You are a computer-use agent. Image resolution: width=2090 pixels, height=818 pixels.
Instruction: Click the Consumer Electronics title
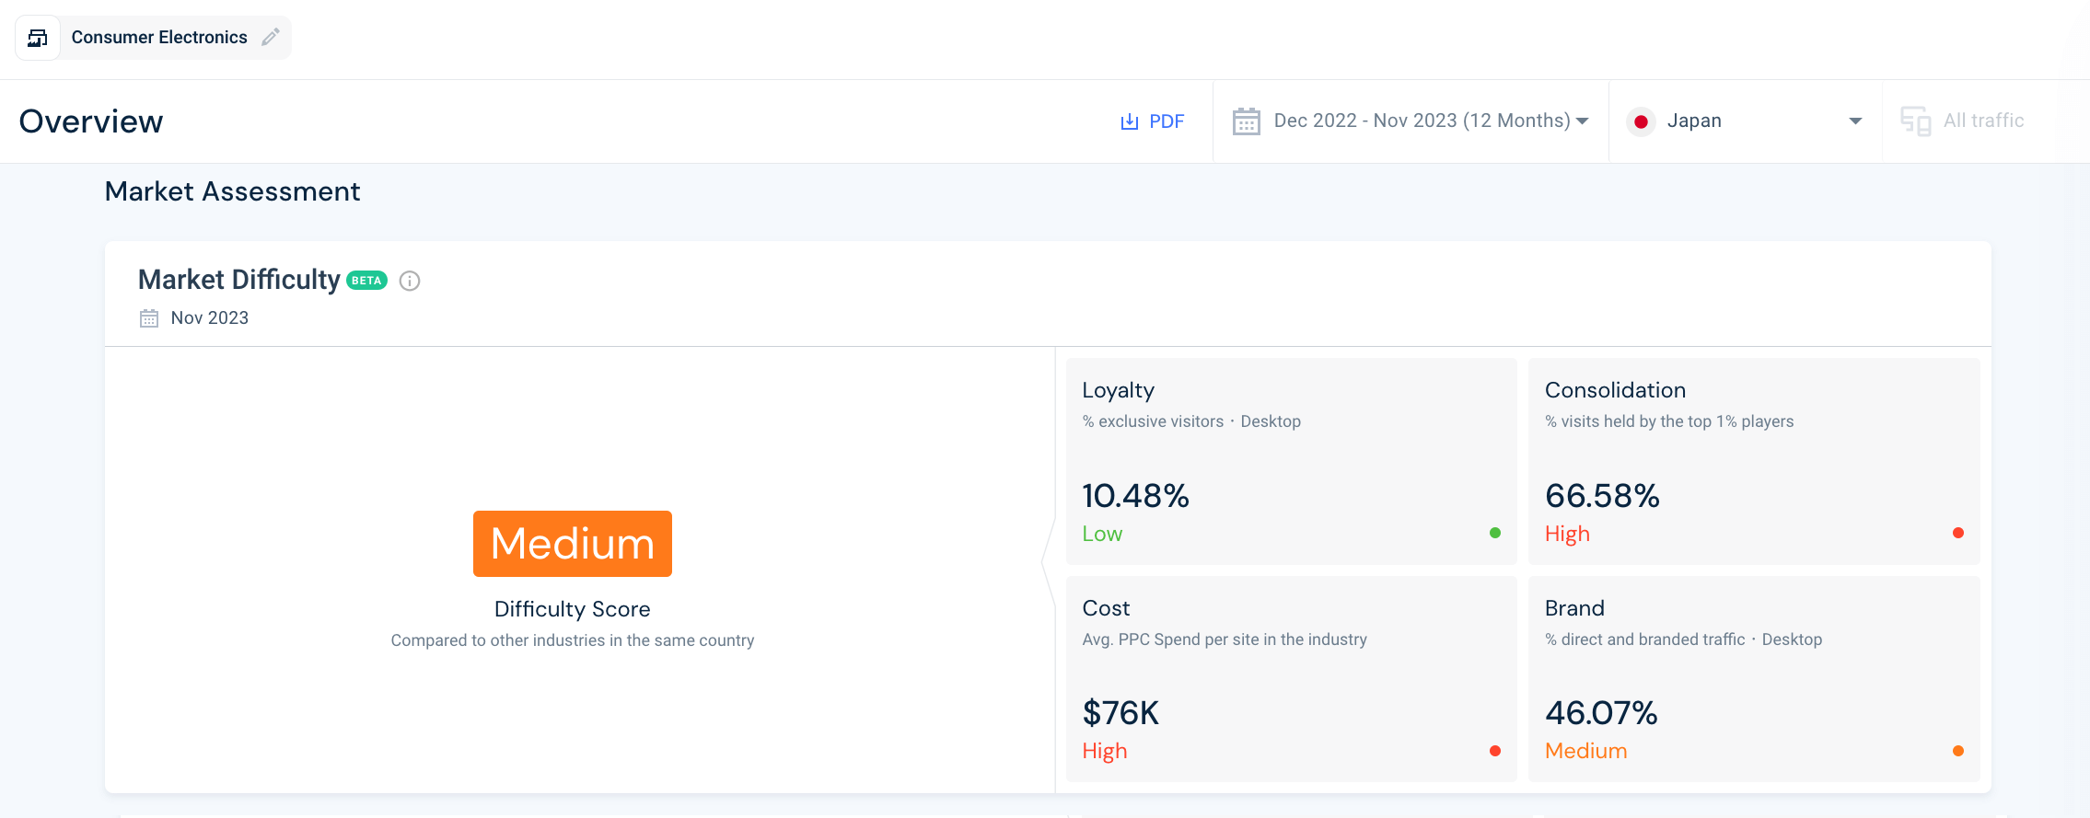(x=159, y=38)
